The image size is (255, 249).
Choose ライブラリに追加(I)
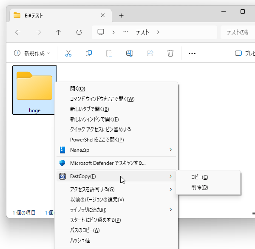point(116,210)
